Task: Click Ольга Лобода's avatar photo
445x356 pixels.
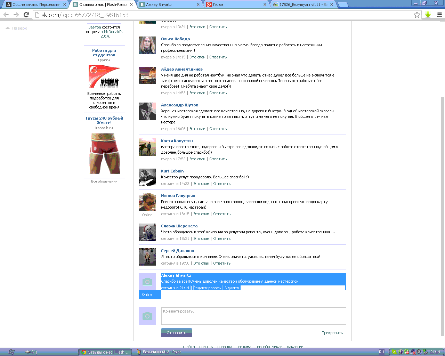Action: pos(147,45)
